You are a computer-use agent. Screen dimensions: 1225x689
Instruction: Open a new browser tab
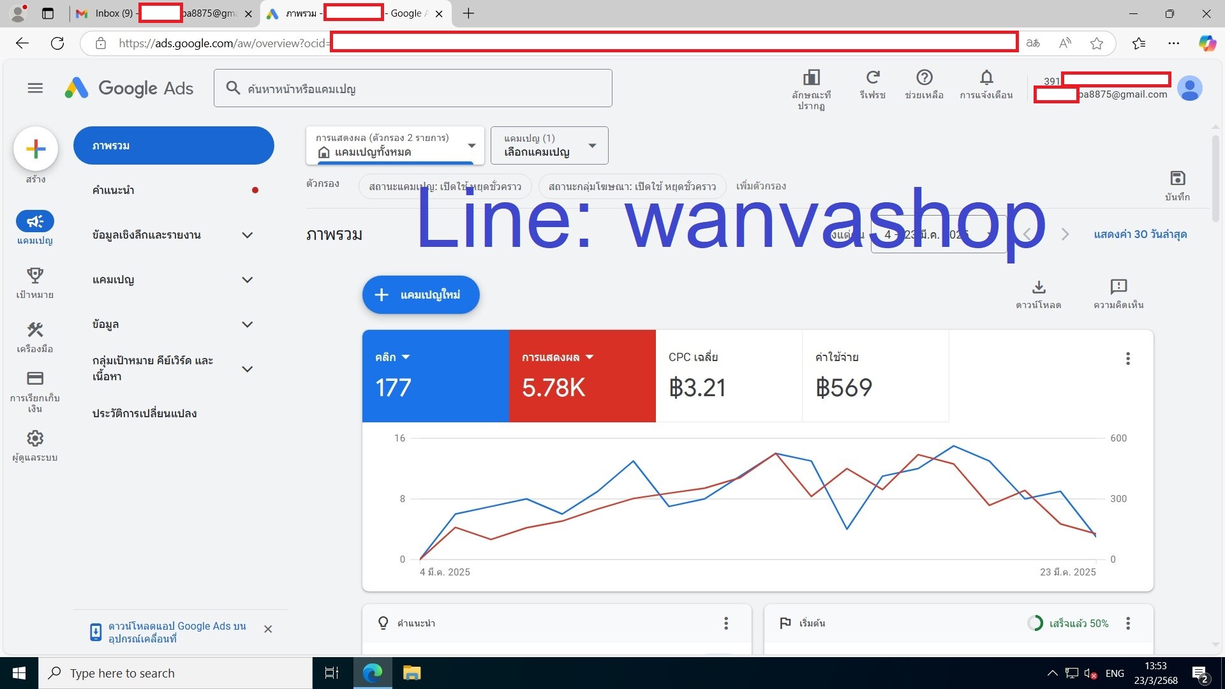[x=468, y=13]
